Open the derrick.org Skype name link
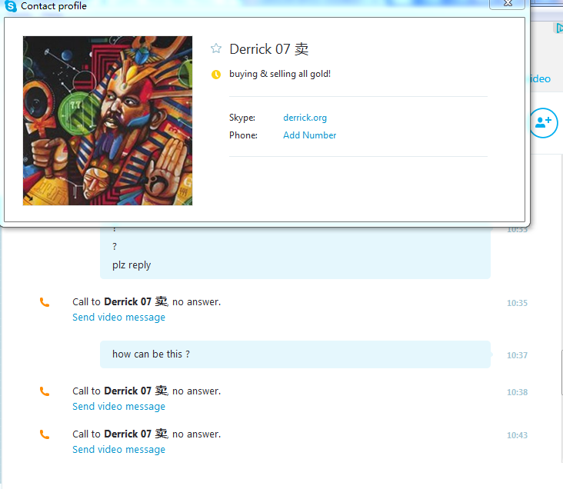The image size is (563, 489). click(305, 118)
